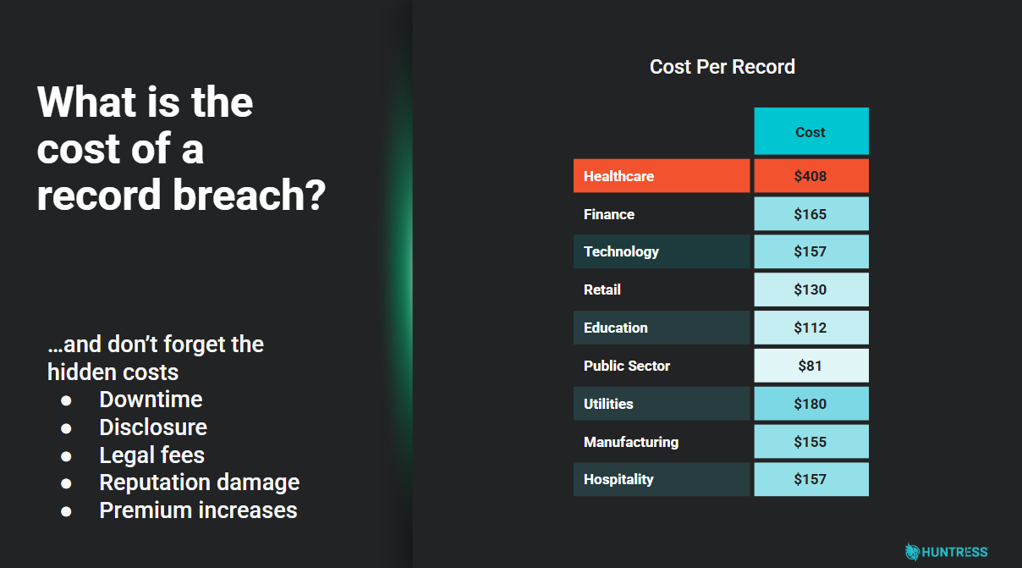Click the $165 Finance cost cell
This screenshot has height=568, width=1022.
(811, 214)
